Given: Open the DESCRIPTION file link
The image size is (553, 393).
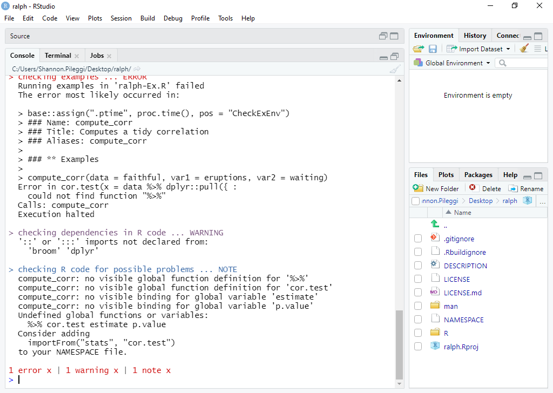Looking at the screenshot, I should pos(465,266).
